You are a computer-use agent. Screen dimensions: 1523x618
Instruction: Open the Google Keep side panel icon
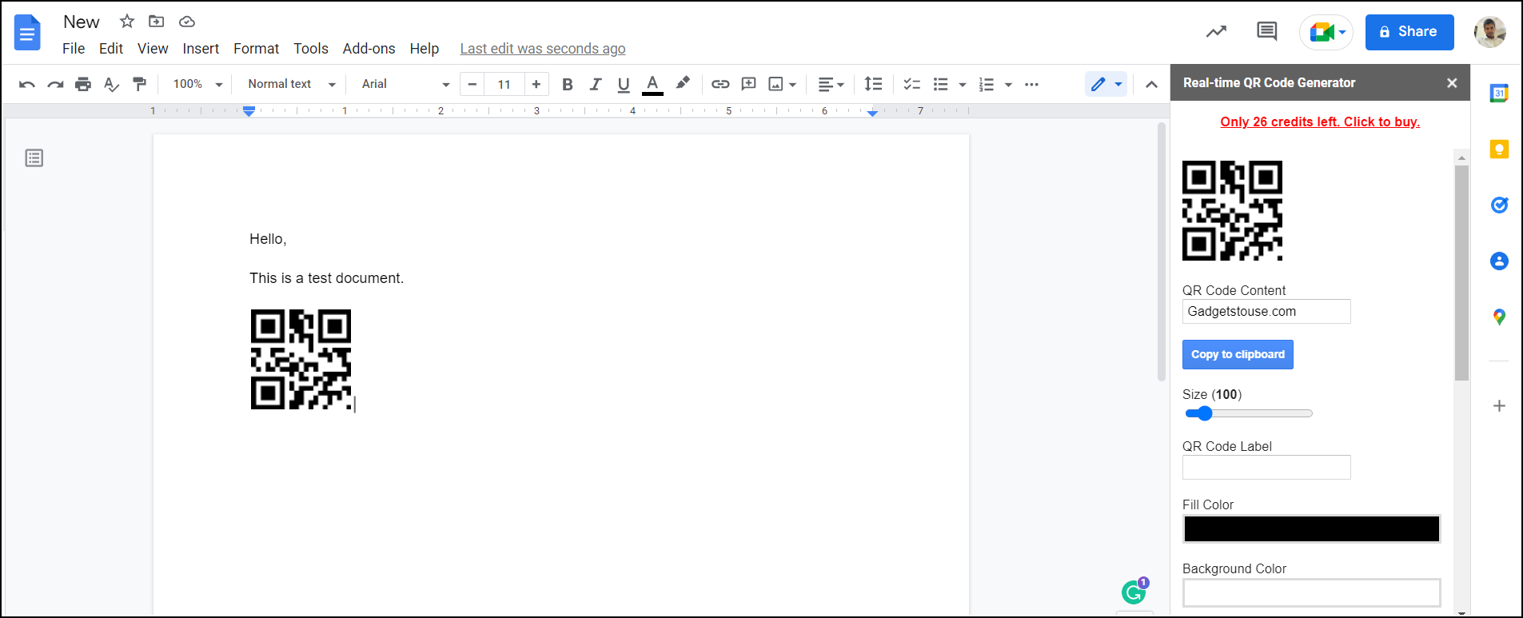pyautogui.click(x=1499, y=150)
